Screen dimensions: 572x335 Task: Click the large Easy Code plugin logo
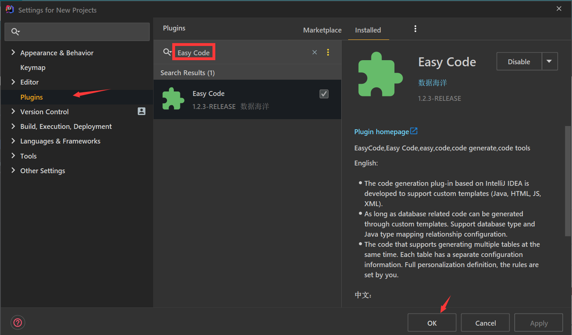click(x=380, y=74)
